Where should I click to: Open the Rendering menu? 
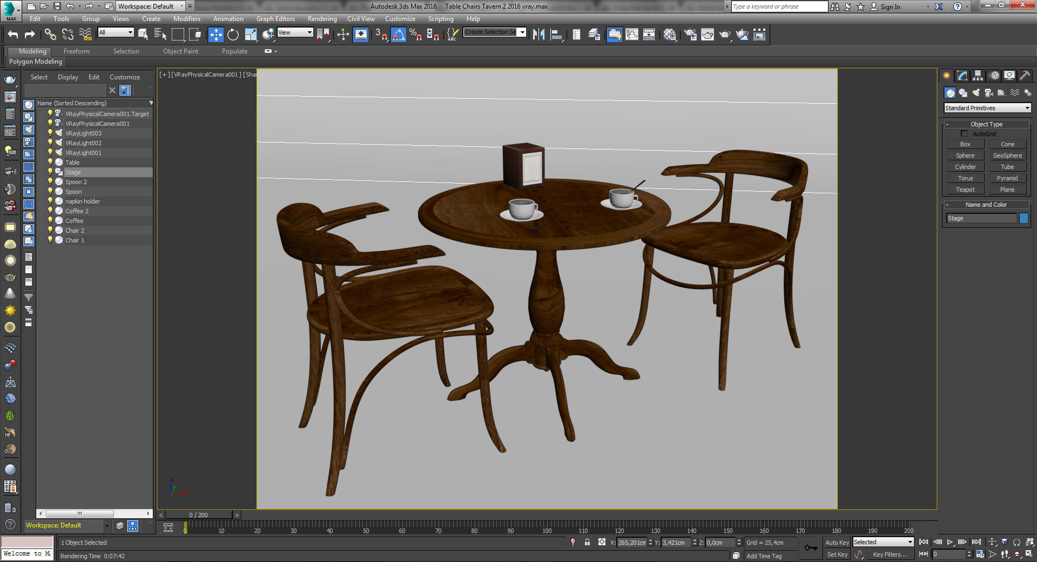tap(322, 19)
